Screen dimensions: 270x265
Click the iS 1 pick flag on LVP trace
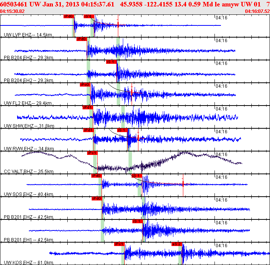[x=89, y=16]
